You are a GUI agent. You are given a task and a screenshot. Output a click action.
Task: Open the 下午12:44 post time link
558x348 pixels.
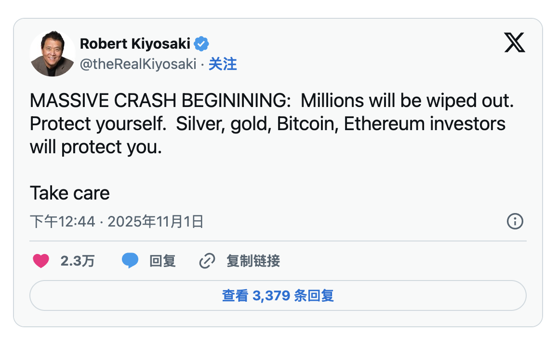[x=63, y=222]
